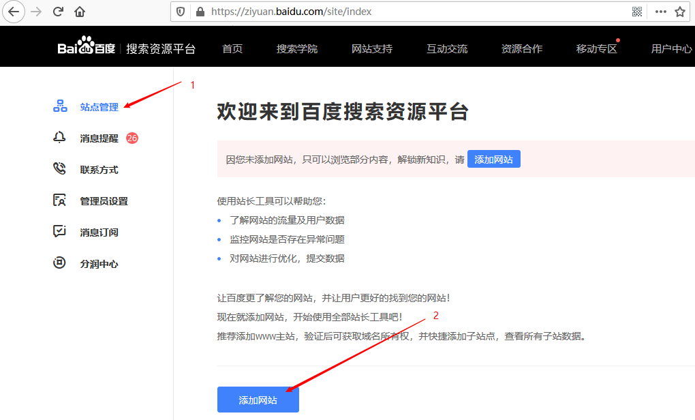Click the 欢迎来到百度搜索资源平台 heading
The image size is (695, 420).
tap(343, 111)
